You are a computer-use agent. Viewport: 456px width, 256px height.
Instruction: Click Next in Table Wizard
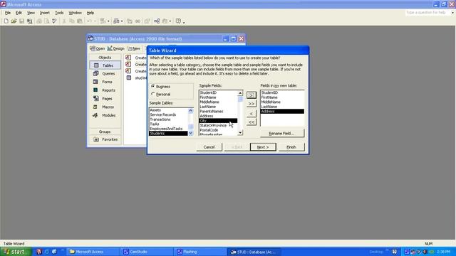tap(263, 147)
